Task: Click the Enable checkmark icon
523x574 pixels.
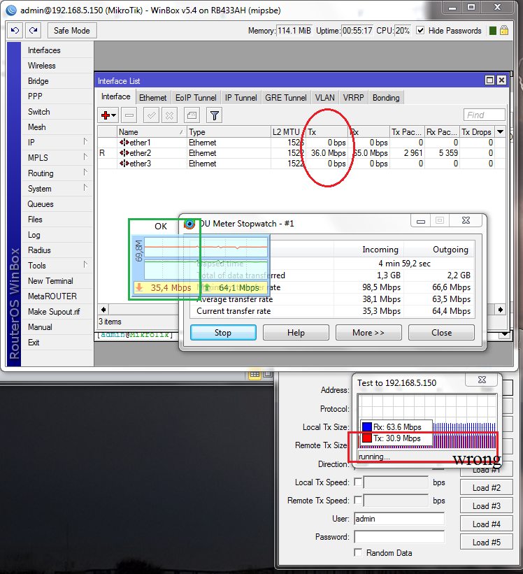Action: point(151,115)
